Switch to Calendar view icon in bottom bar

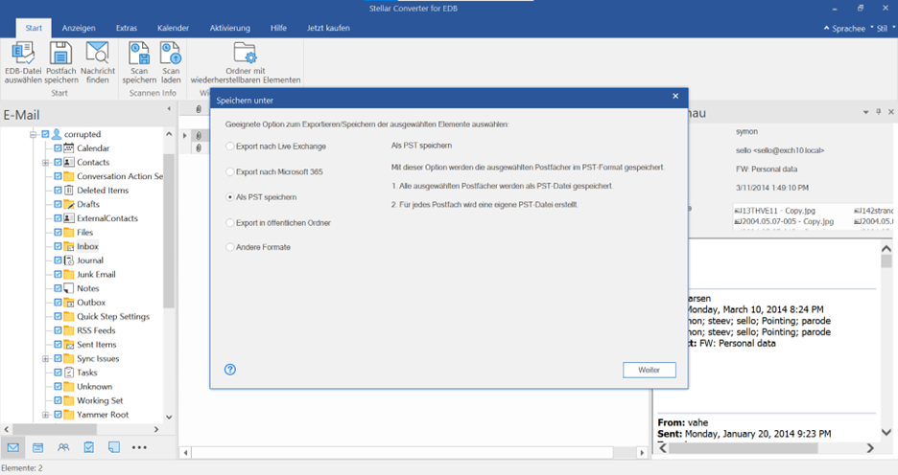[37, 447]
